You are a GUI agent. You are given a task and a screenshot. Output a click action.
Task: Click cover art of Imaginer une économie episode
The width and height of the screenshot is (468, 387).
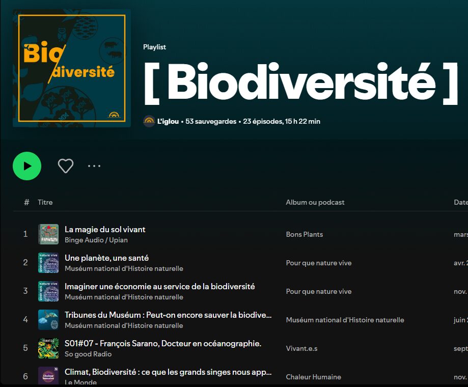tap(48, 291)
